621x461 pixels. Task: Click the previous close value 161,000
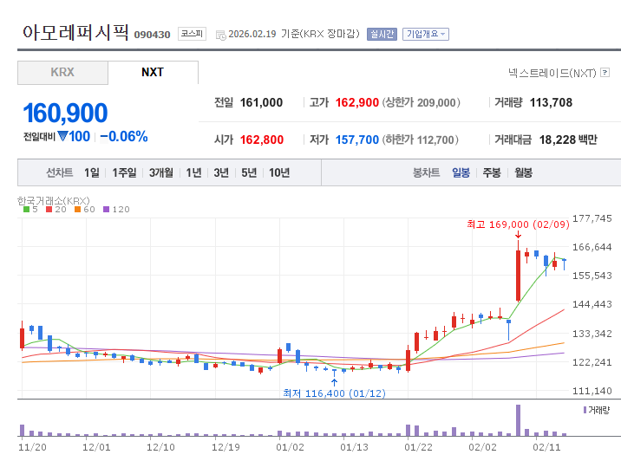click(261, 103)
